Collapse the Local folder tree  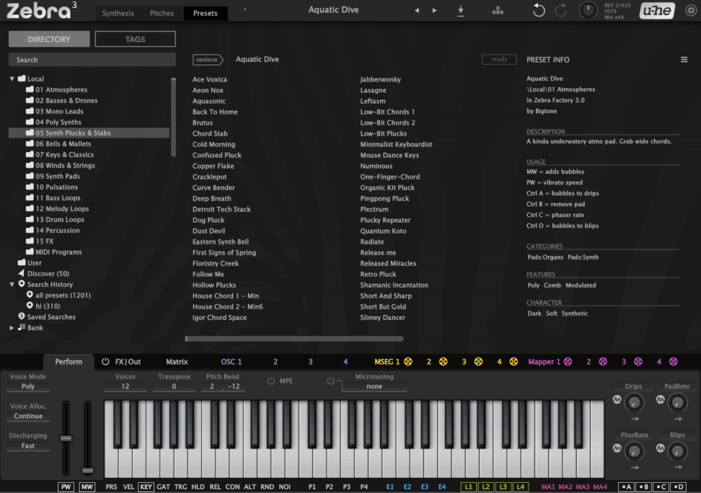[x=12, y=79]
